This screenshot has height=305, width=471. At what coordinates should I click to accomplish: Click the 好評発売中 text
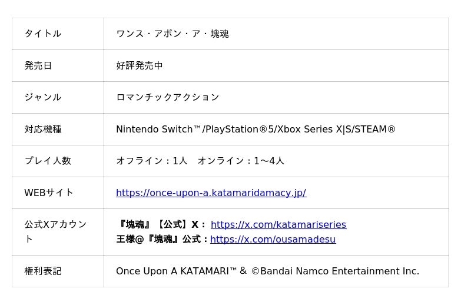[x=140, y=66]
